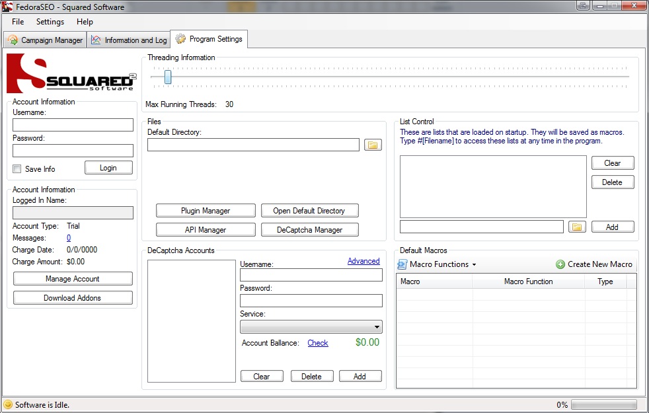Click the Messages count link 0
649x413 pixels.
click(69, 237)
